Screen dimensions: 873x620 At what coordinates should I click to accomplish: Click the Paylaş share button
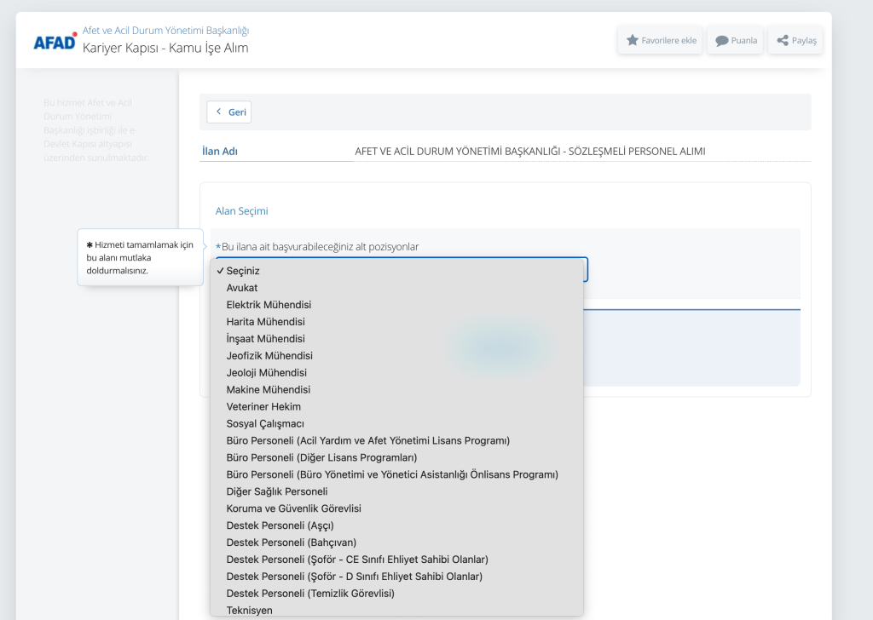coord(796,40)
